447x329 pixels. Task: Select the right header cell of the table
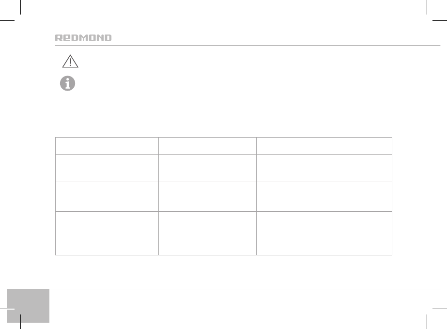(324, 145)
